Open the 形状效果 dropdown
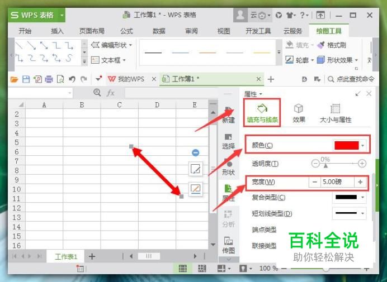Image resolution: width=387 pixels, height=282 pixels. tap(356, 60)
